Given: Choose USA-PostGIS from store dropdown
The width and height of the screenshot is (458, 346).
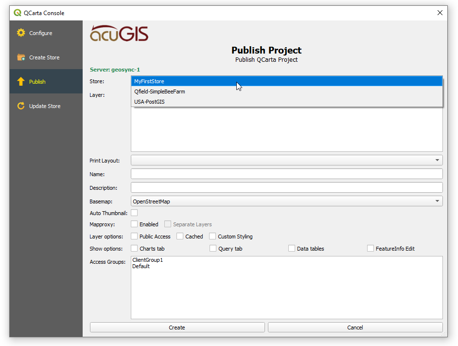Looking at the screenshot, I should coord(287,102).
